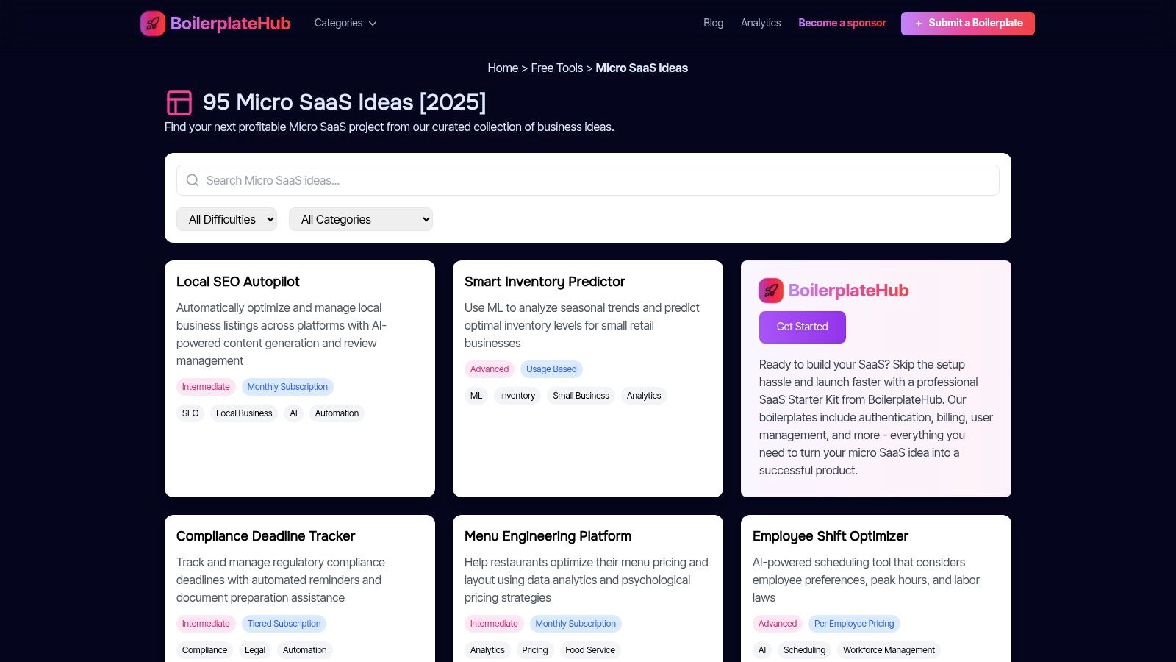The width and height of the screenshot is (1176, 662).
Task: Click the 95 Micro SaaS Ideas heading
Action: [344, 102]
